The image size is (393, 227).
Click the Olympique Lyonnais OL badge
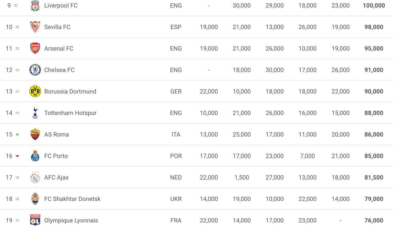(35, 220)
